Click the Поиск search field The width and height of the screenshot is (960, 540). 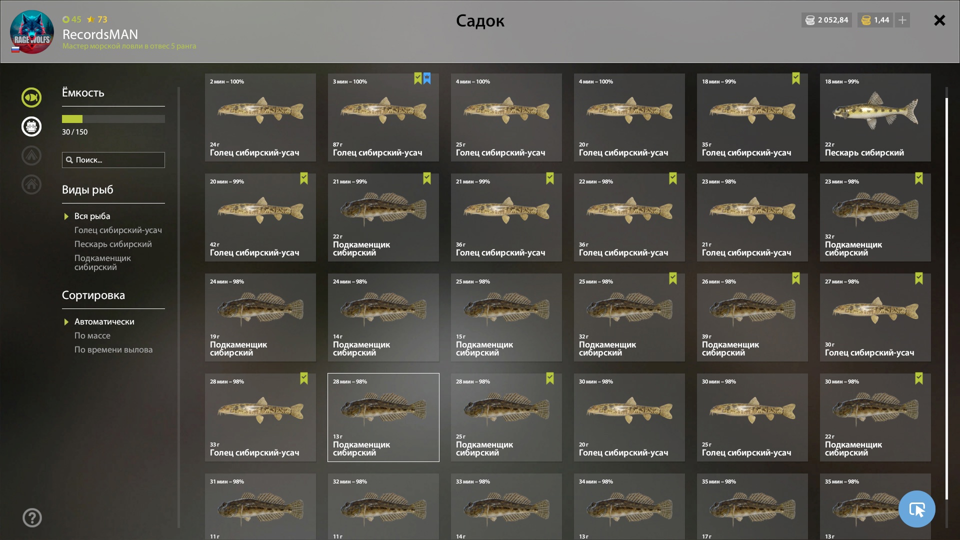click(113, 160)
